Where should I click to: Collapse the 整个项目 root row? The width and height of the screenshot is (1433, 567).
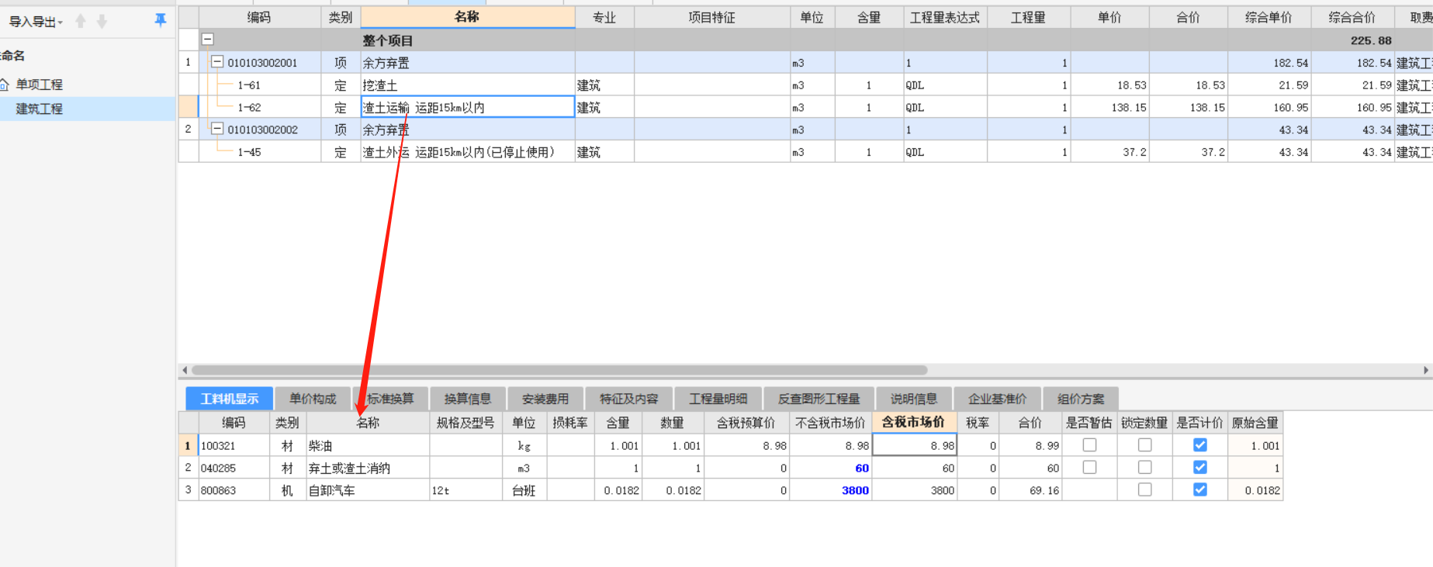(208, 39)
